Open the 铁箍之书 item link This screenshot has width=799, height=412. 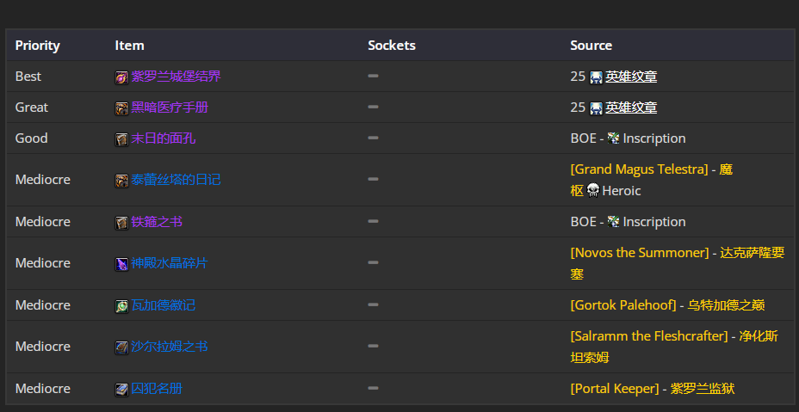coord(157,222)
